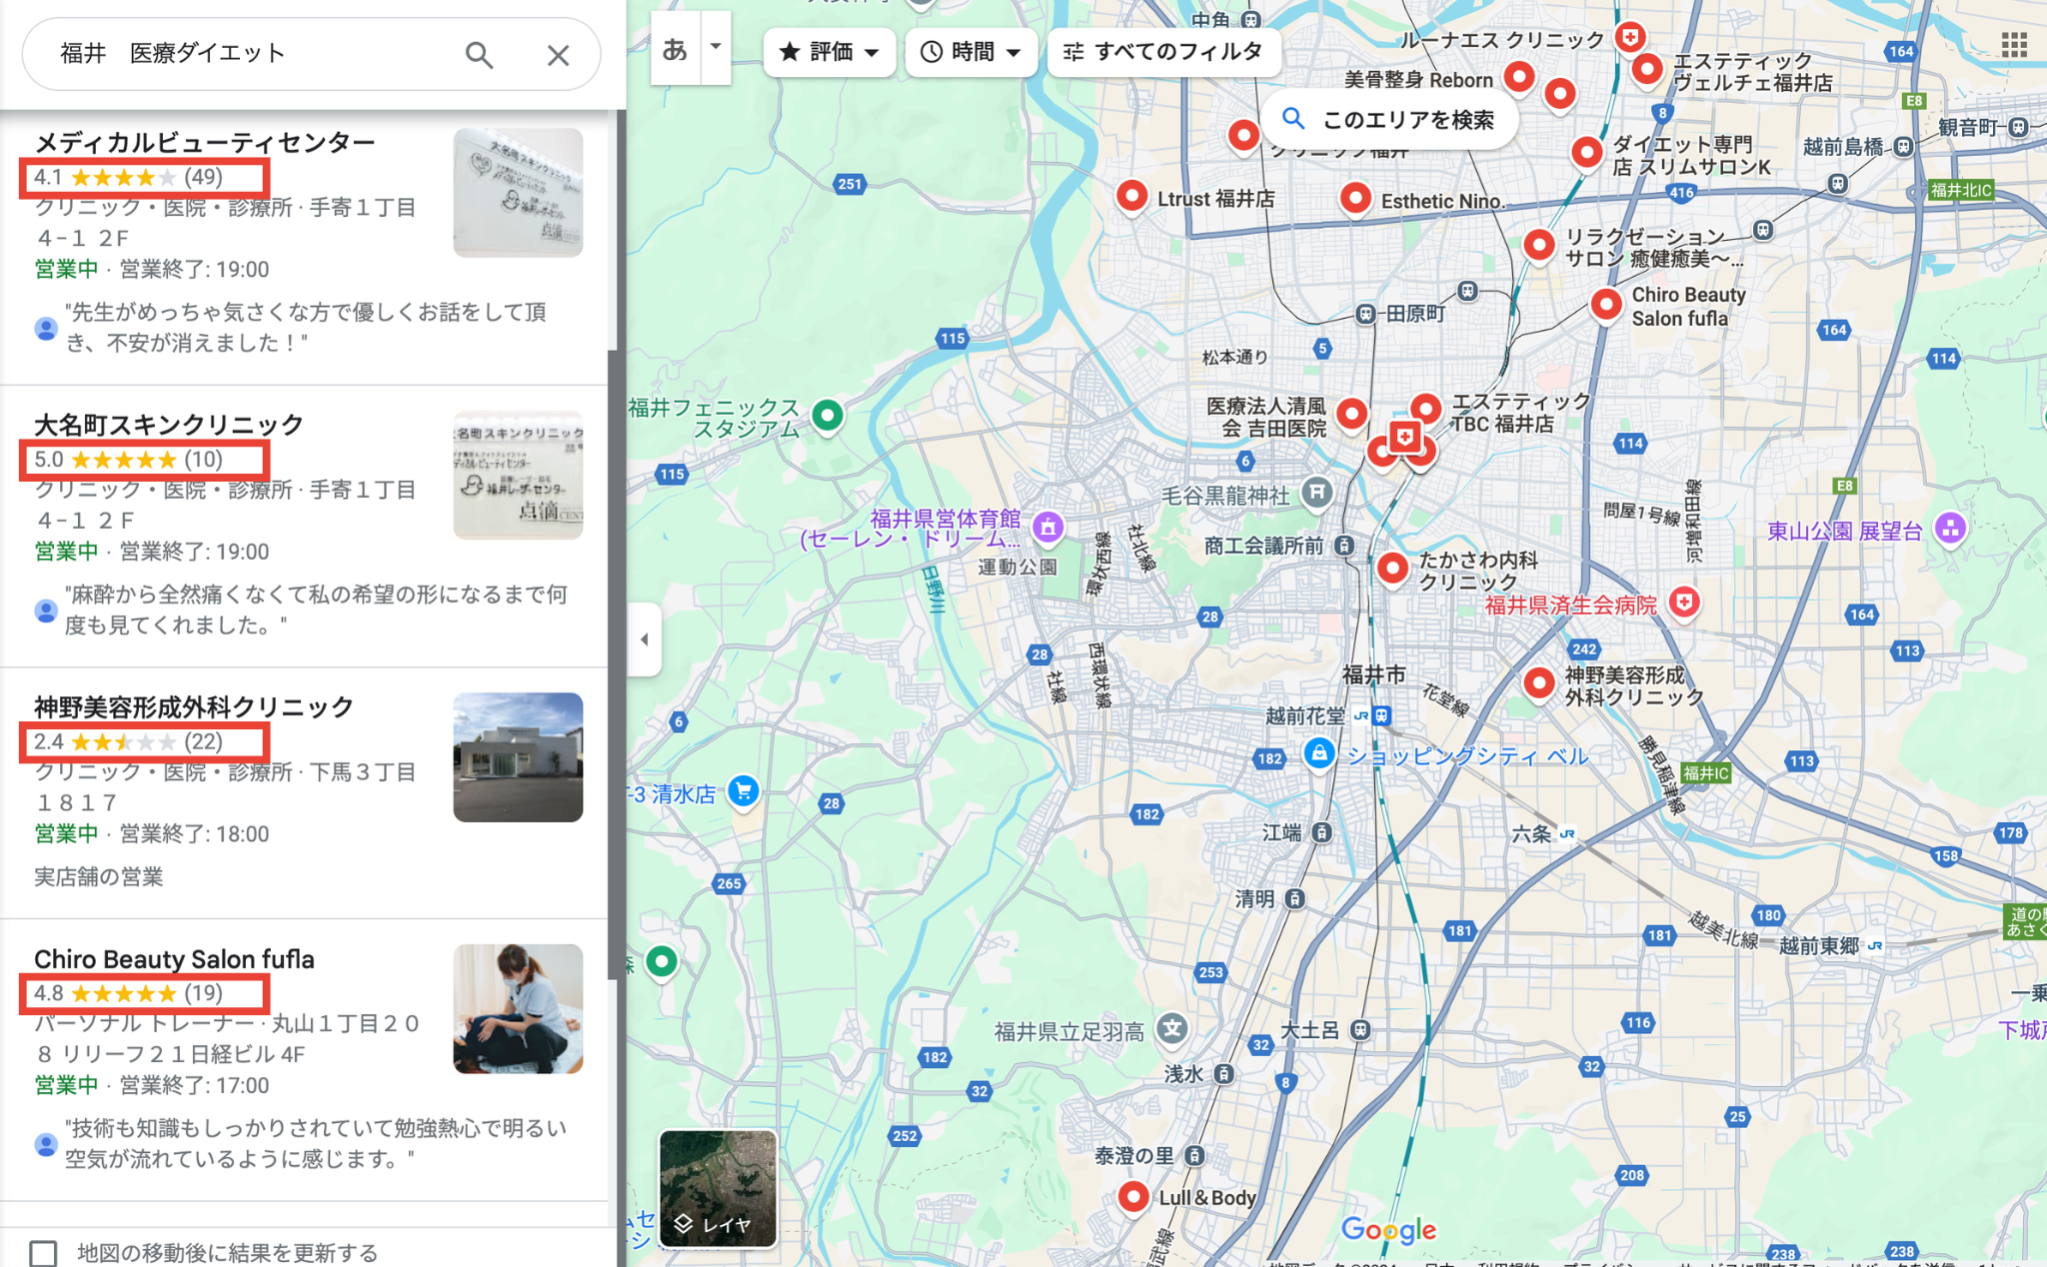
Task: Open the Google apps grid icon
Action: coord(2014,45)
